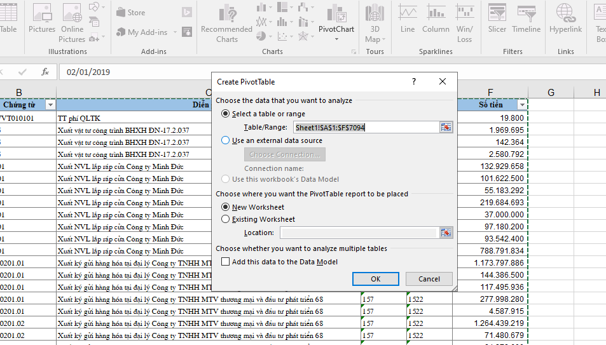
Task: Open the Số tiền column filter dropdown
Action: tap(522, 105)
